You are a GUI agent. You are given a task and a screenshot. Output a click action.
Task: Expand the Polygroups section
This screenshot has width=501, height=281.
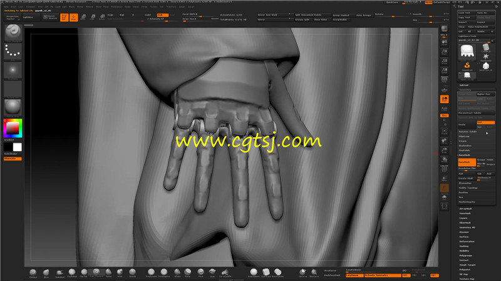(x=466, y=255)
